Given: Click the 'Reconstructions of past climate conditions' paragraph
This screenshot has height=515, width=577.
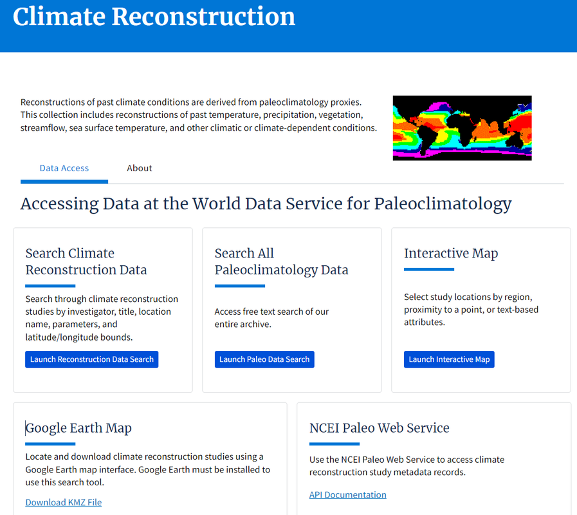Looking at the screenshot, I should [199, 115].
